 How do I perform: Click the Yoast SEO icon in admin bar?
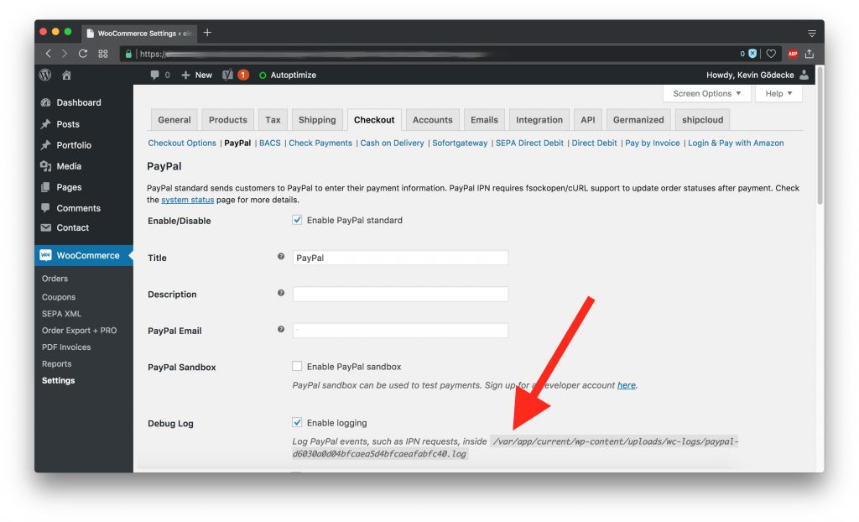click(x=227, y=76)
